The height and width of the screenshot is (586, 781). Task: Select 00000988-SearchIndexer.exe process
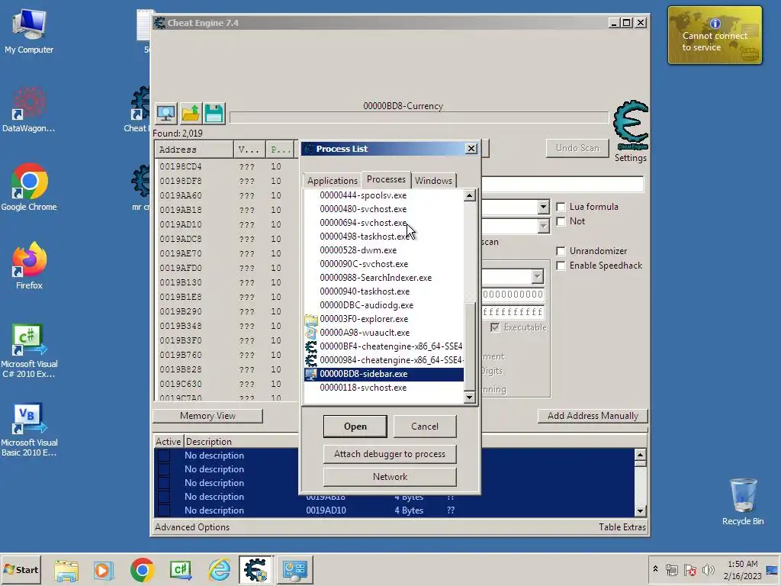click(x=384, y=278)
